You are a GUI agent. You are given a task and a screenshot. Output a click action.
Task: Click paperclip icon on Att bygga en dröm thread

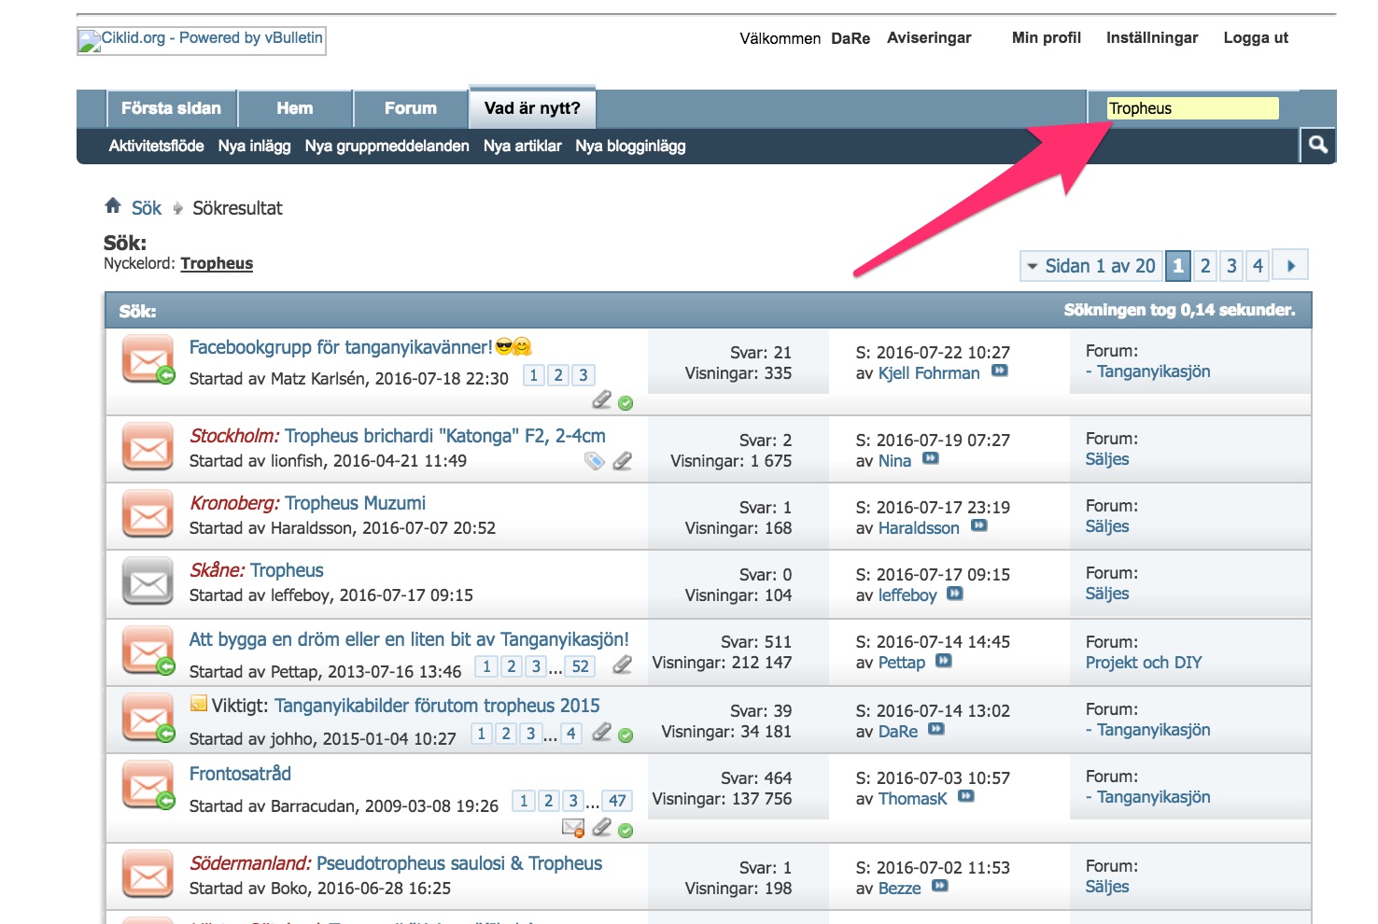point(622,665)
